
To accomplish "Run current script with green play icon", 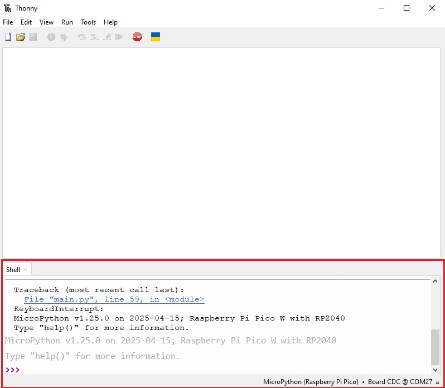I will point(51,37).
